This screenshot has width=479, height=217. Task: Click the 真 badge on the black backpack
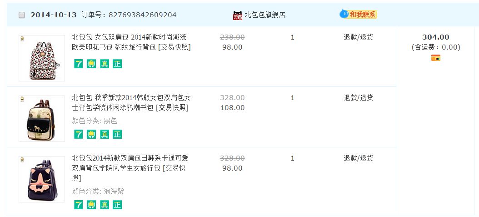tap(105, 134)
